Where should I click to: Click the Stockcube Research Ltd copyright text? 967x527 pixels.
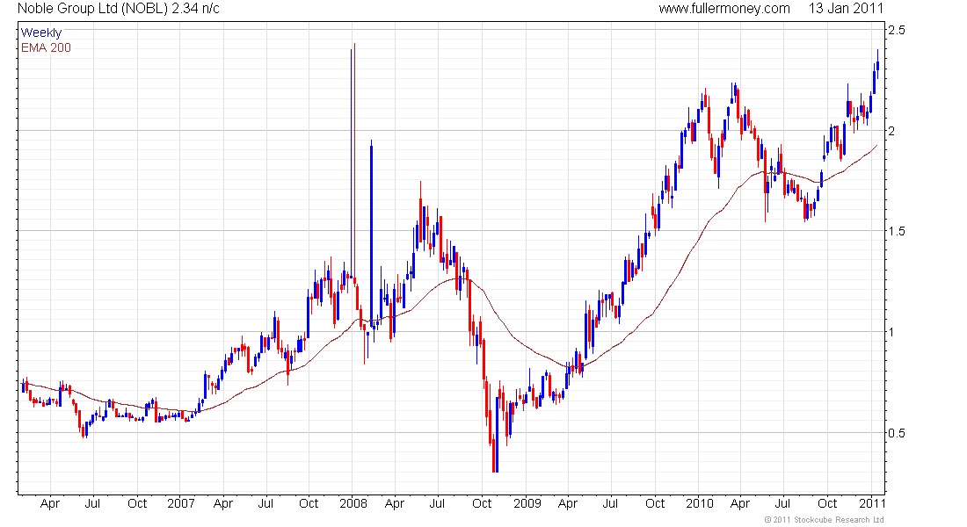[824, 520]
